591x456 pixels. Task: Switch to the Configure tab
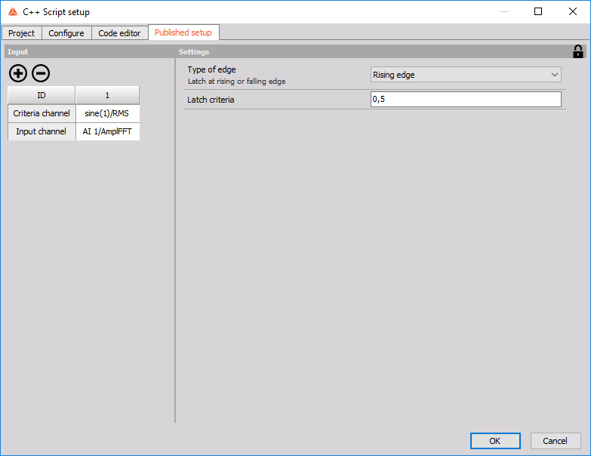(66, 33)
